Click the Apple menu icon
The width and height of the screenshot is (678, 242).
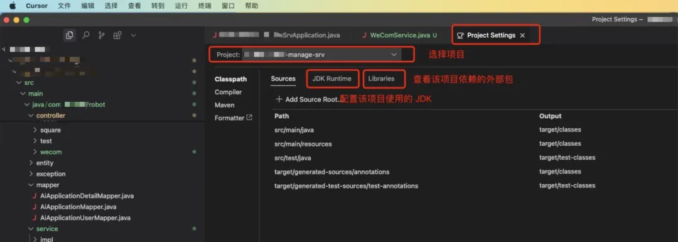12,6
